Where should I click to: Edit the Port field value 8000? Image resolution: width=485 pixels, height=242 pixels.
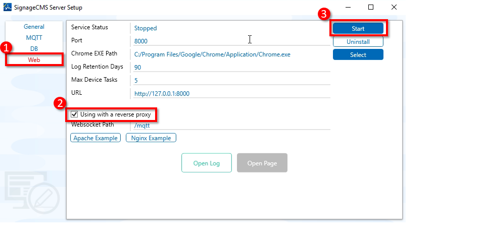(230, 41)
